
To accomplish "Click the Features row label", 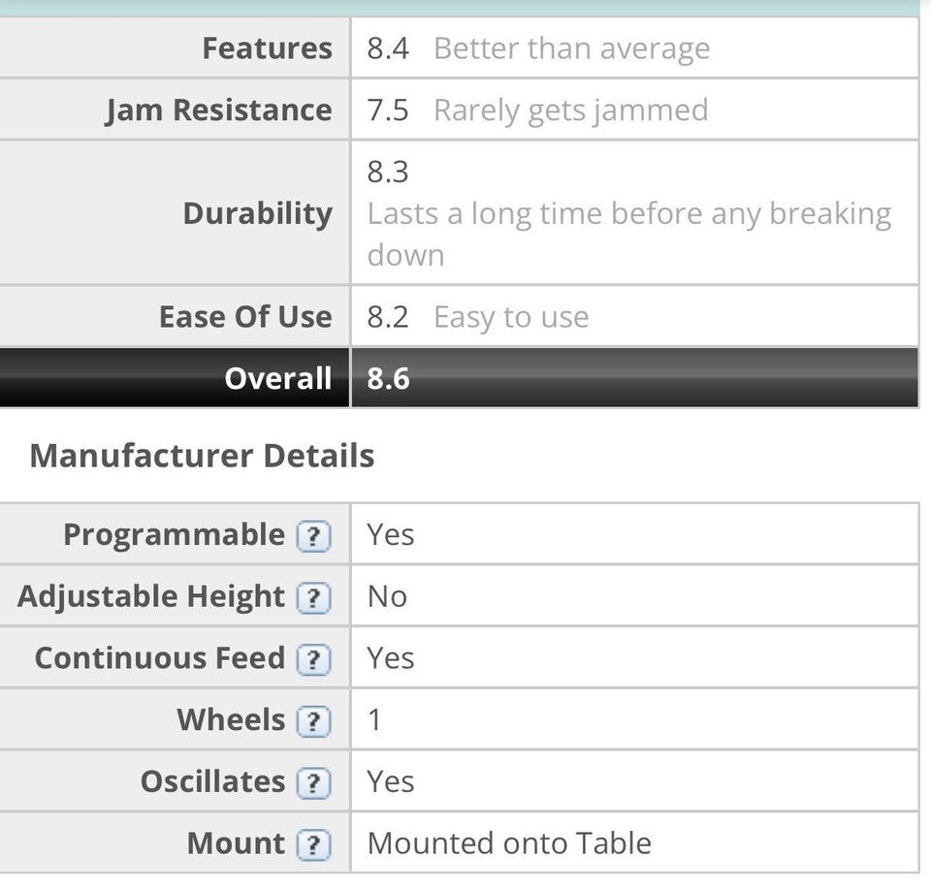I will point(267,48).
